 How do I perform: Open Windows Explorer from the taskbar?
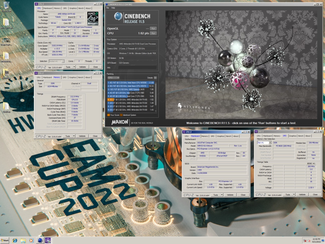tap(23, 240)
